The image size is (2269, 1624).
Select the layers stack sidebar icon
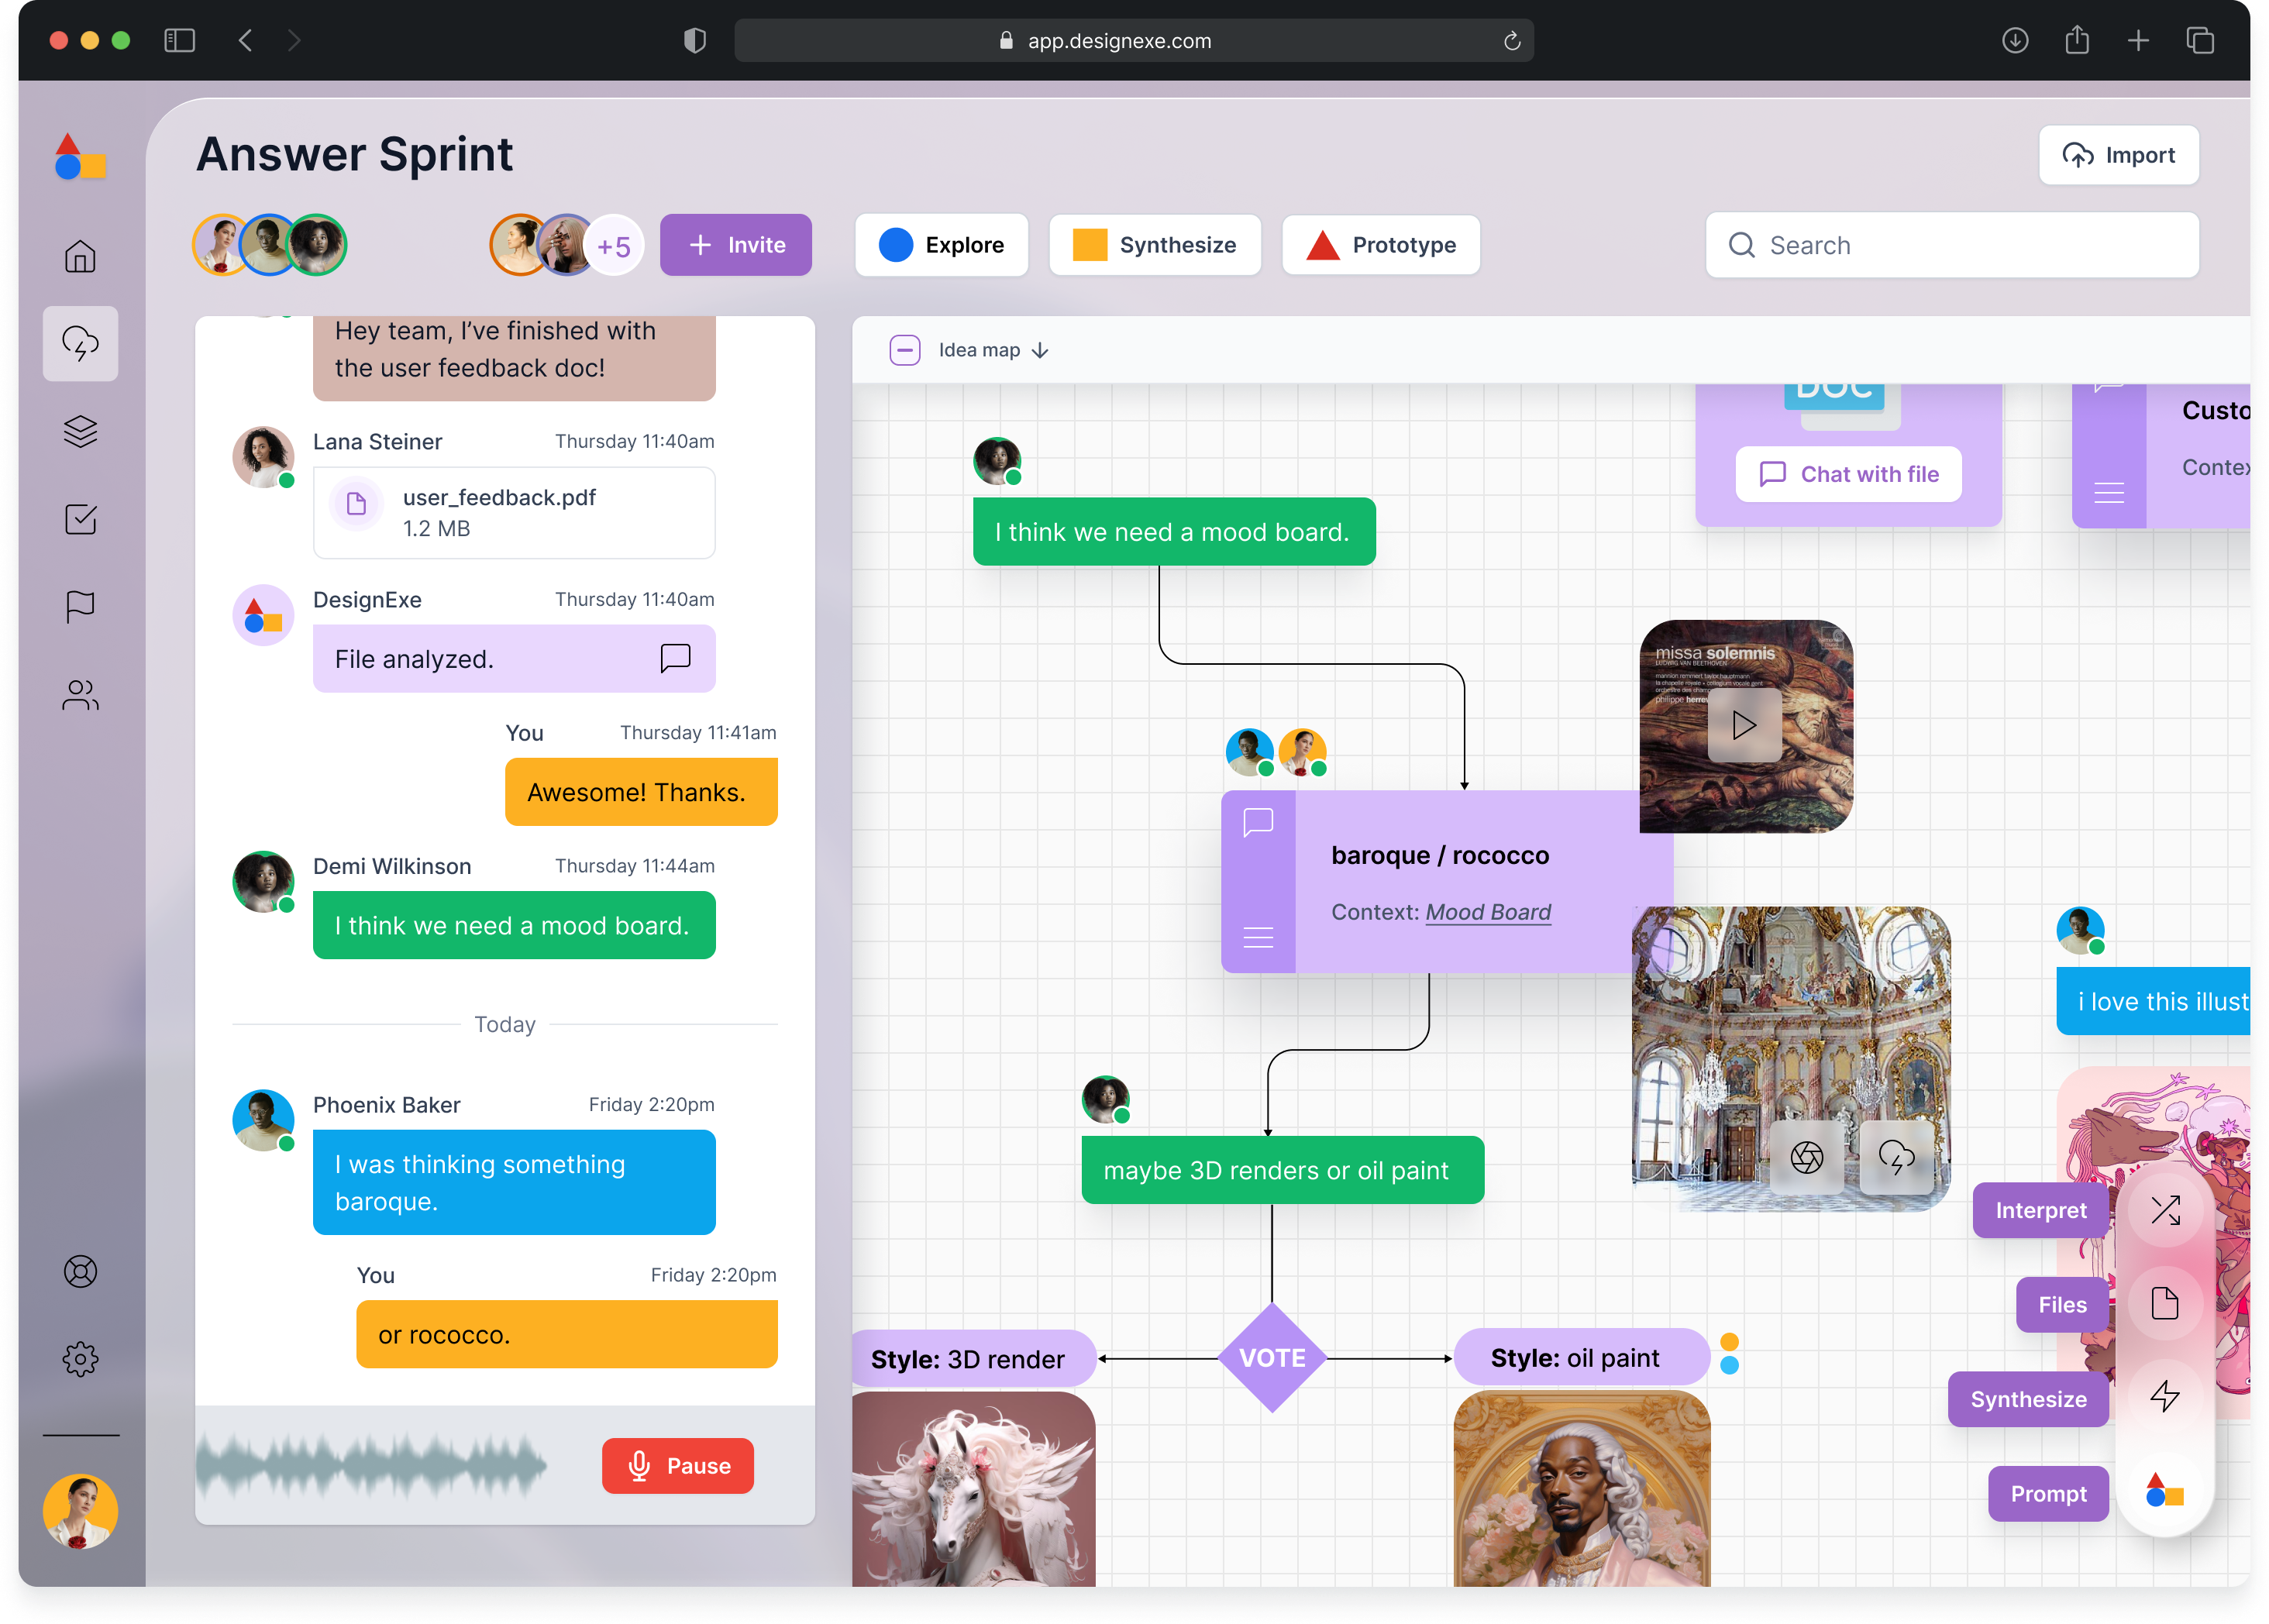tap(80, 432)
